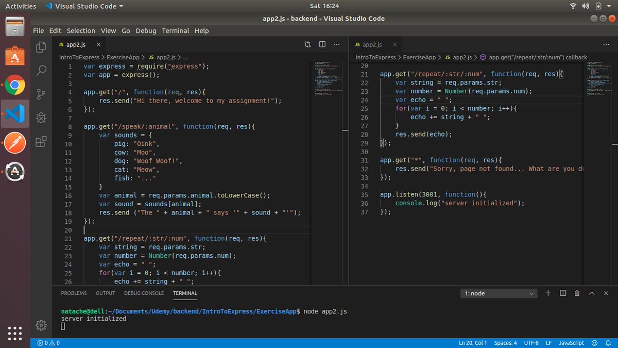This screenshot has height=348, width=618.
Task: Change end of line sequence 'LF'
Action: (x=549, y=343)
